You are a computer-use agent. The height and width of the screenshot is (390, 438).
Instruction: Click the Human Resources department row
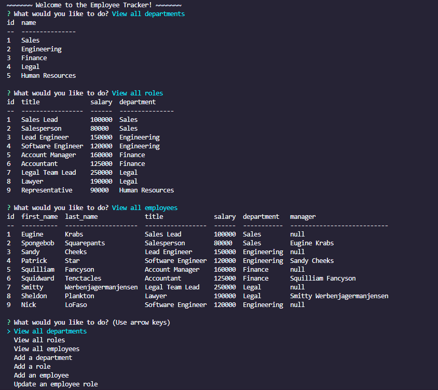[48, 75]
